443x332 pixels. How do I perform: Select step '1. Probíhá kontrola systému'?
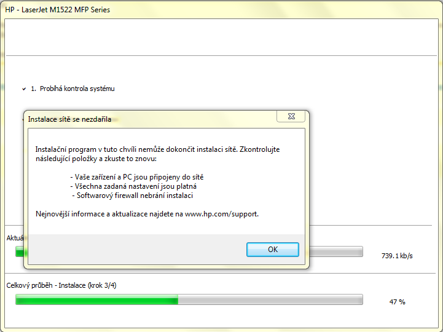point(73,89)
